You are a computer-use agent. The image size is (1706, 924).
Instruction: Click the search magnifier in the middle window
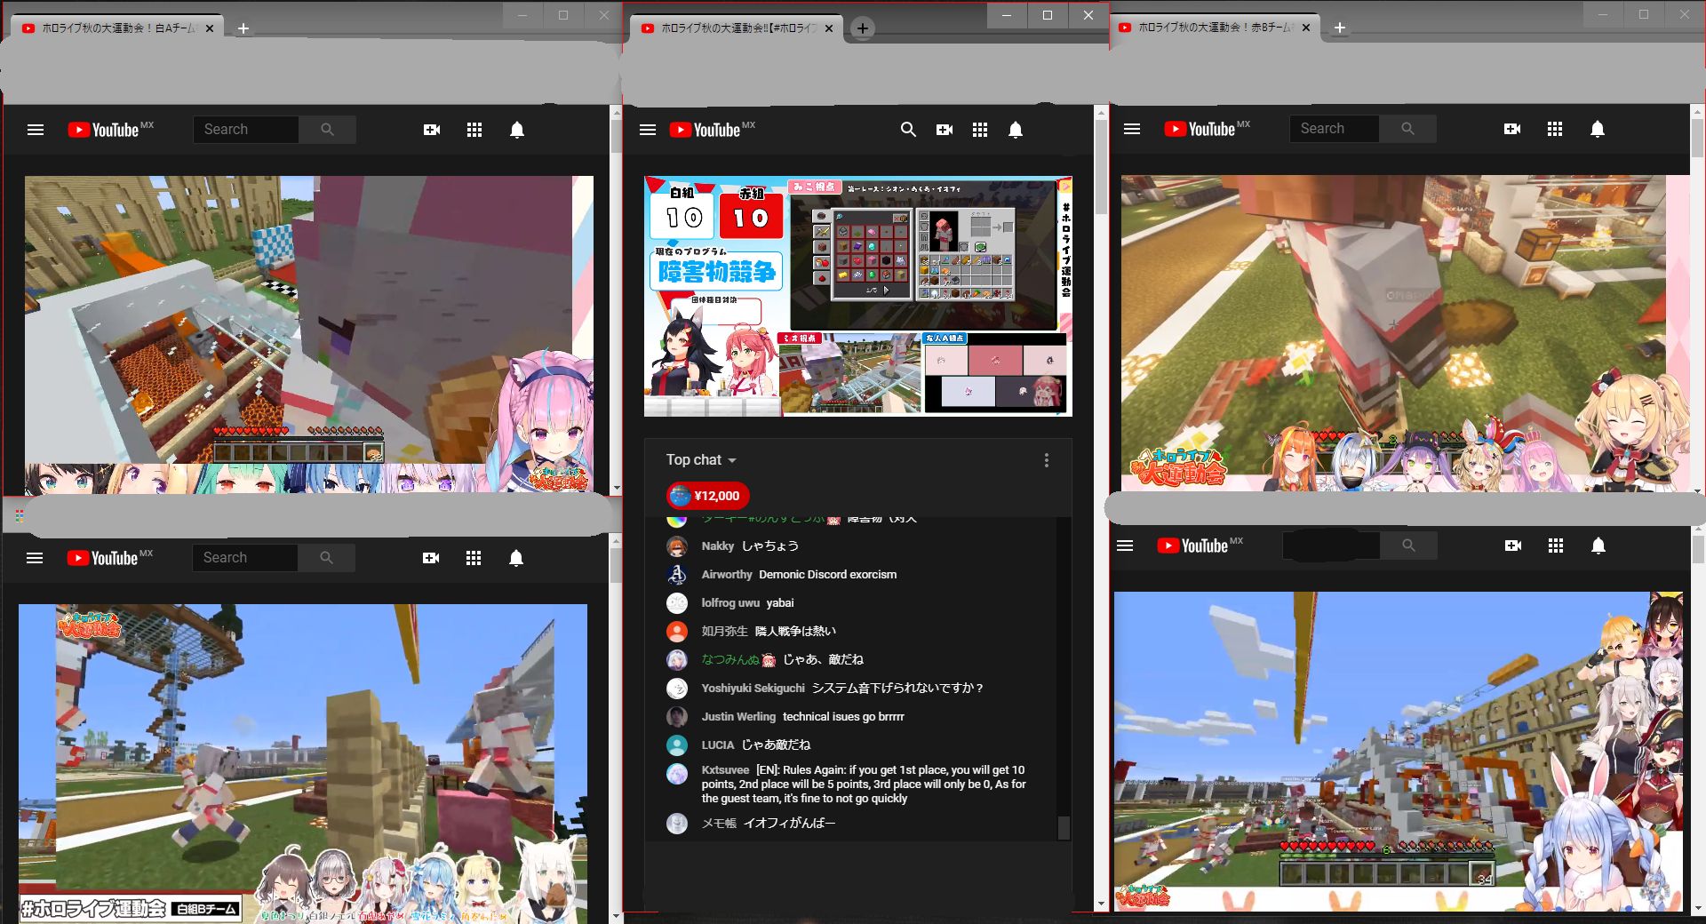pos(908,130)
